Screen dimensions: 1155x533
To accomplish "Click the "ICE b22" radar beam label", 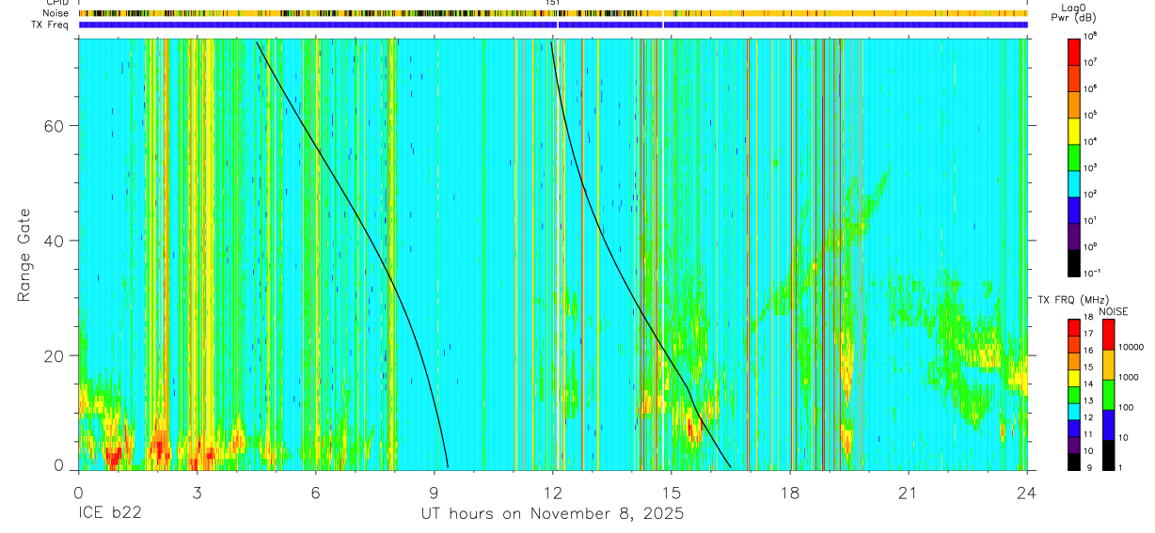I will click(x=111, y=514).
